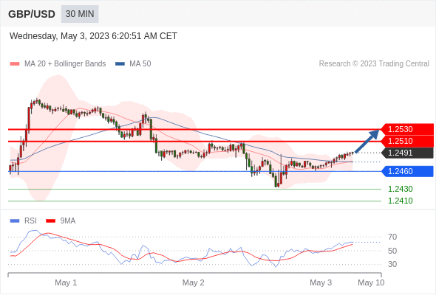Image resolution: width=436 pixels, height=295 pixels.
Task: Click the 1.2510 resistance price tag
Action: tap(407, 142)
